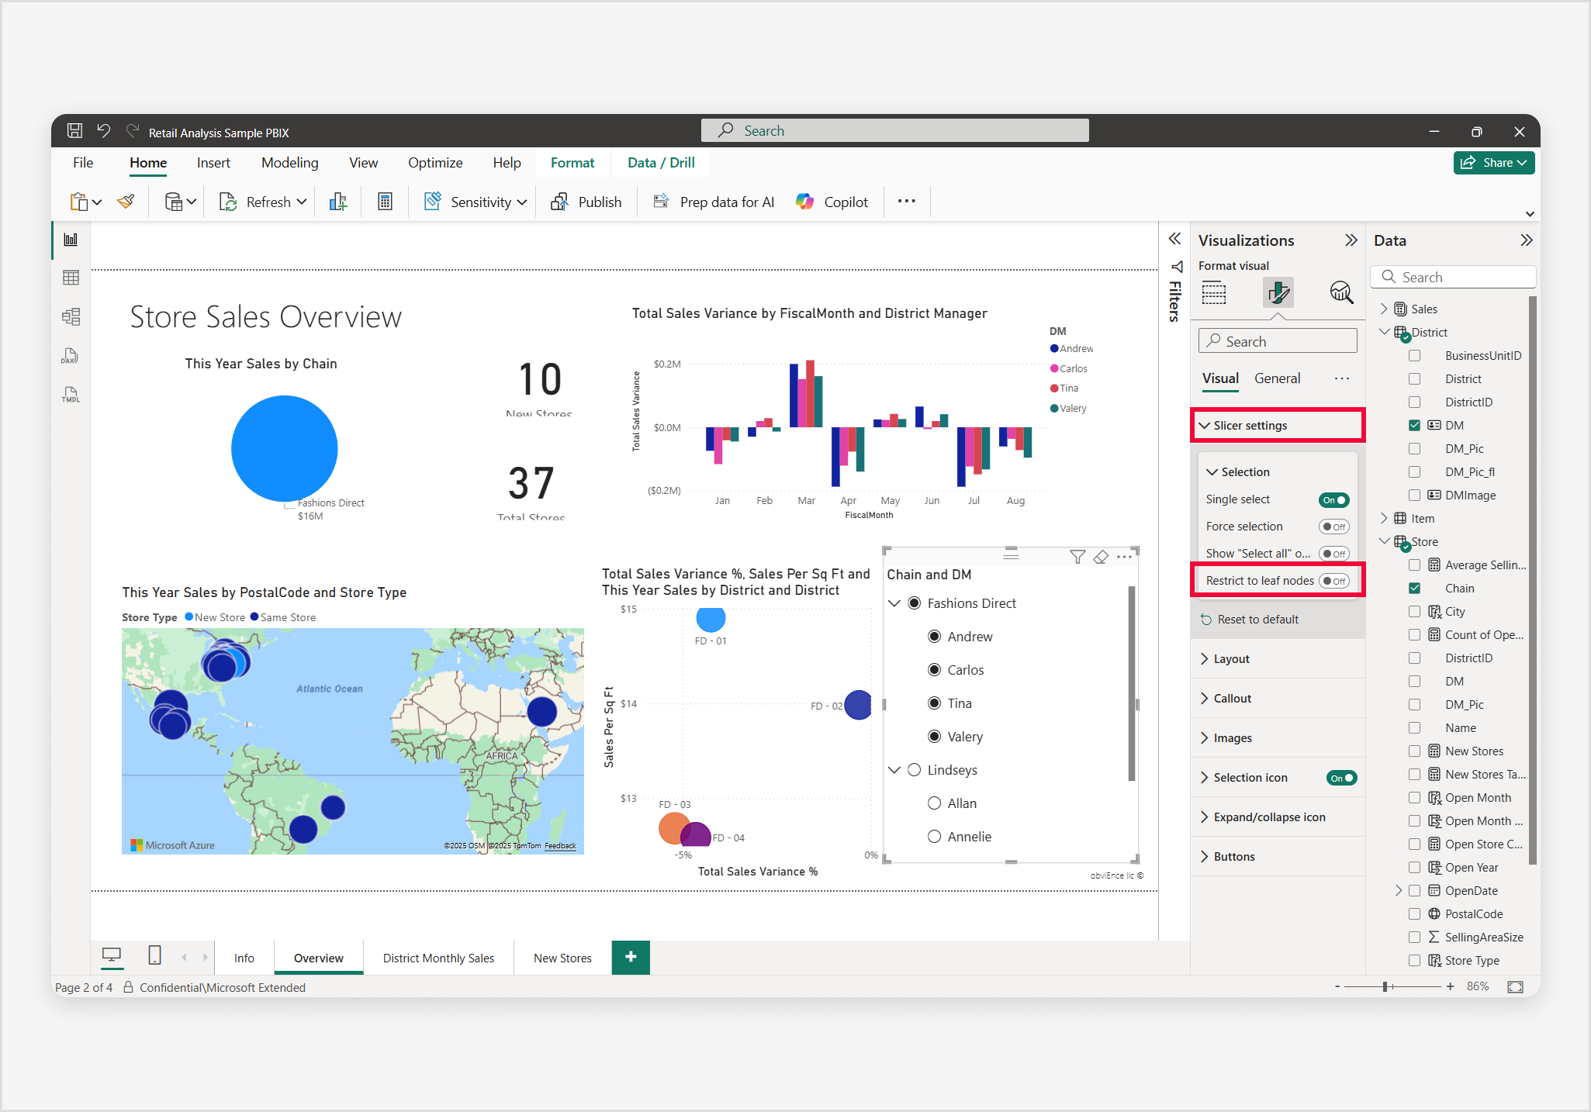1591x1112 pixels.
Task: Collapse Fashions Direct in slicer
Action: tap(894, 603)
